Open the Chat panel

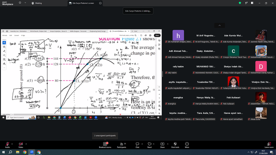click(x=137, y=145)
